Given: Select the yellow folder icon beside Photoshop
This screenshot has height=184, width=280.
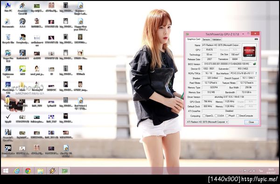Looking at the screenshot, I should [x=22, y=86].
